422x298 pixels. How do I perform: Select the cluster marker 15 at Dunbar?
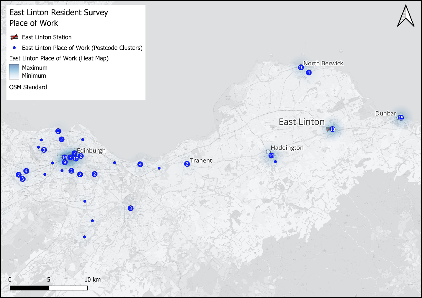point(400,118)
